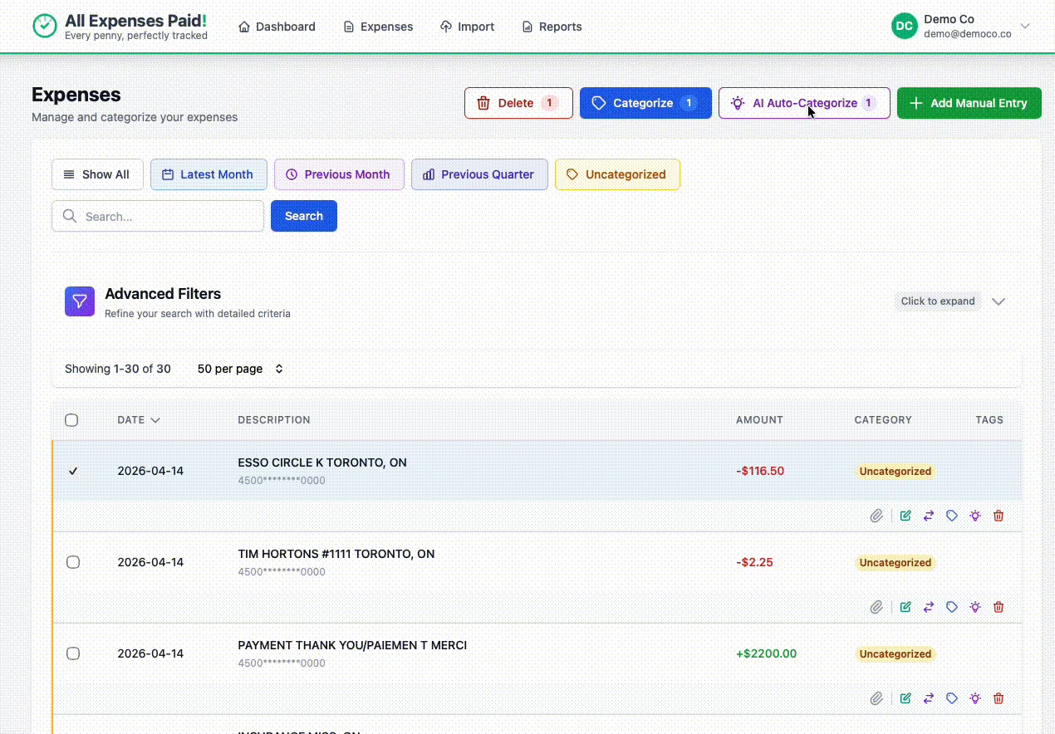This screenshot has width=1055, height=734.
Task: Click the PAYMENT THANK YOU row edit icon
Action: click(905, 698)
